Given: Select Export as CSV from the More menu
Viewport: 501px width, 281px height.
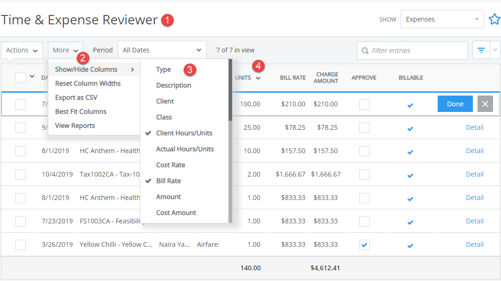Looking at the screenshot, I should [x=76, y=98].
